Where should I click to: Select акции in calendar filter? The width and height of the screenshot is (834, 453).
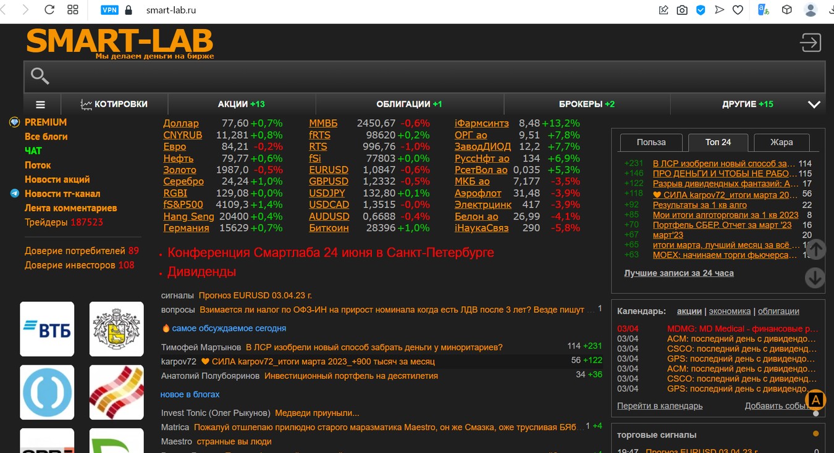pyautogui.click(x=689, y=311)
